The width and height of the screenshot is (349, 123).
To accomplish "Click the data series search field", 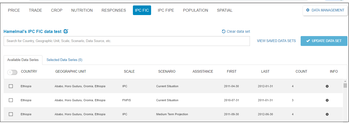I will [x=127, y=41].
